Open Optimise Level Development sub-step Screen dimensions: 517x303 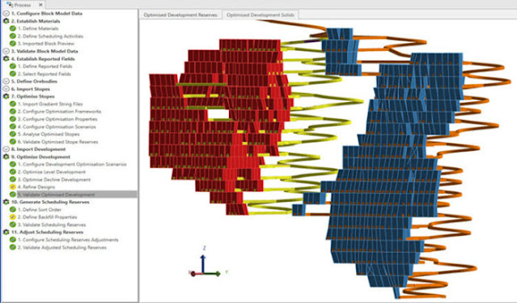[x=52, y=172]
